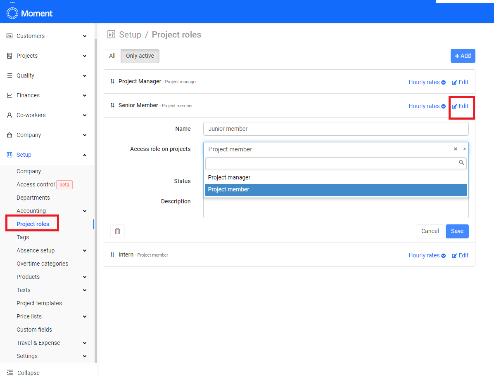
Task: Click the trash delete icon button
Action: click(x=118, y=231)
